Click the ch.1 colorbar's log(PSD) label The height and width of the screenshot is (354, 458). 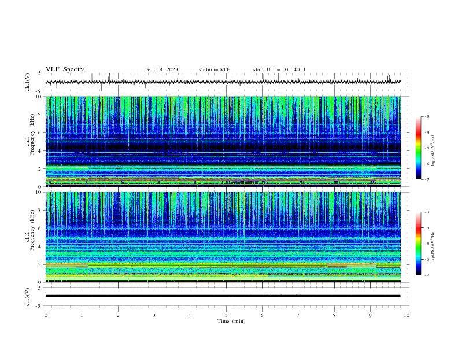[433, 151]
